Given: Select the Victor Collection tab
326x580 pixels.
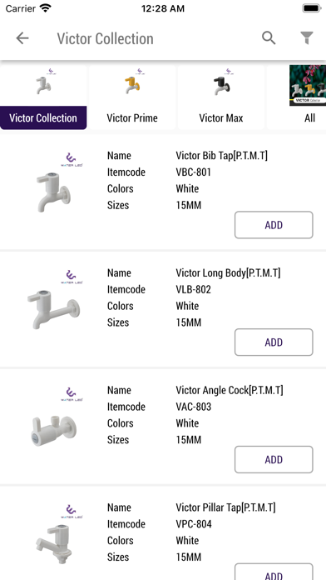Looking at the screenshot, I should click(x=43, y=118).
